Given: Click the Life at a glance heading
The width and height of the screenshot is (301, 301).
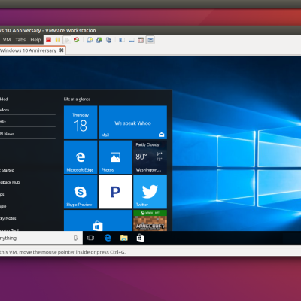Looking at the screenshot, I should (x=77, y=99).
